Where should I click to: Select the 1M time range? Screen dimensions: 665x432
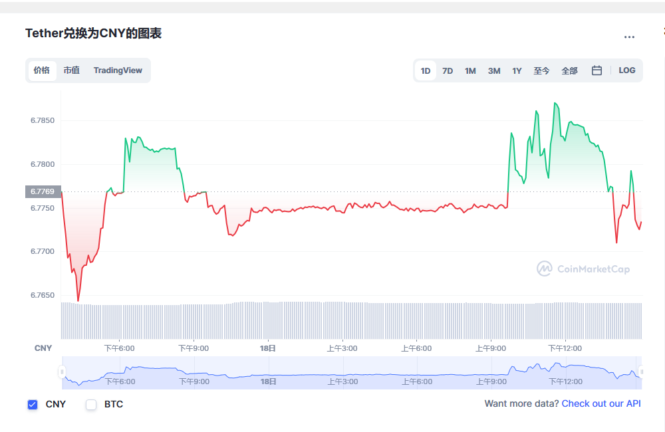coord(470,71)
